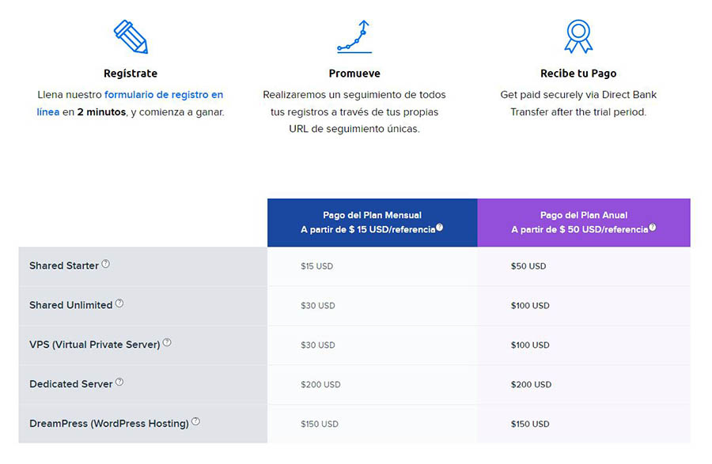Click the question mark in Plan Mensual header
The image size is (712, 464).
[439, 228]
